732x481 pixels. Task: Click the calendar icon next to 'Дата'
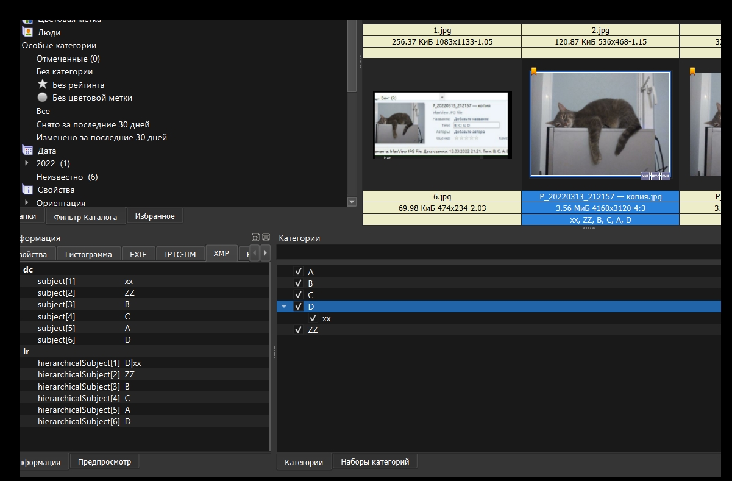[27, 150]
